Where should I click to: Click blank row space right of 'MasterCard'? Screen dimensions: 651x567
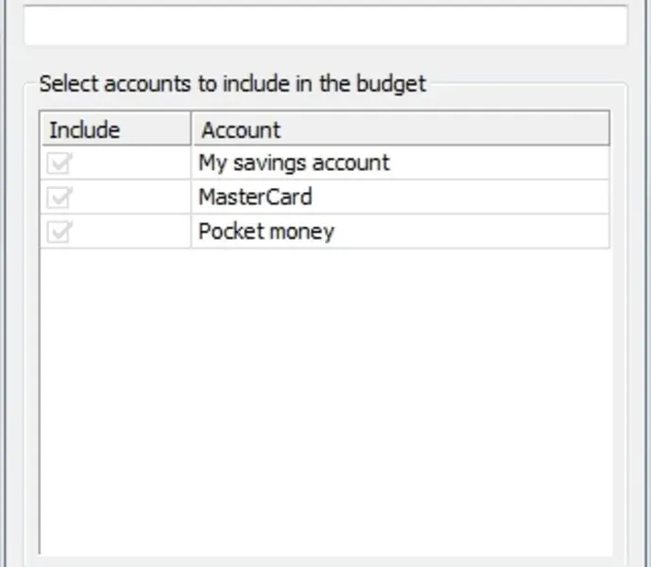(472, 198)
